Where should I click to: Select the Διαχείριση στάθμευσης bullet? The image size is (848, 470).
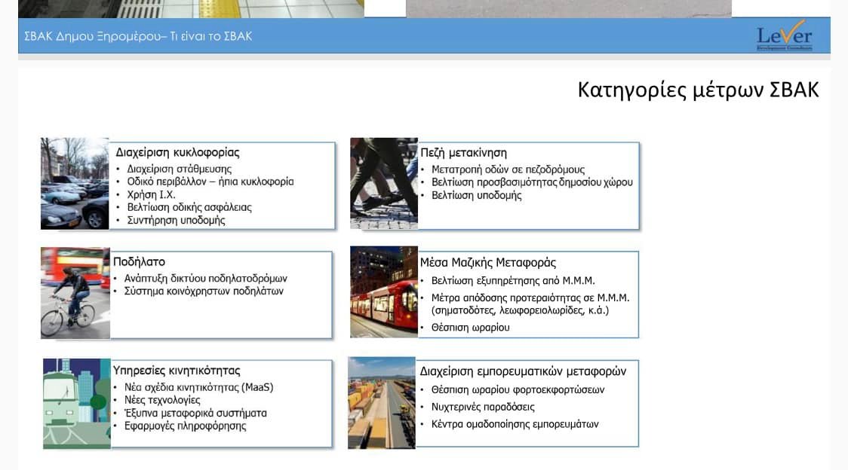coord(179,169)
